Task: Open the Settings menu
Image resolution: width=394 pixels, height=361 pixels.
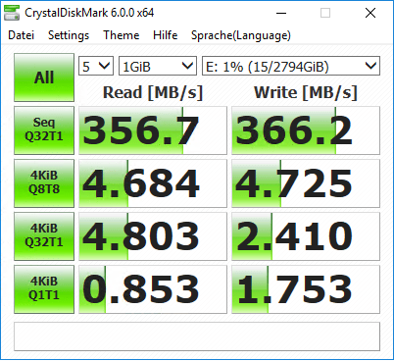Action: (69, 35)
